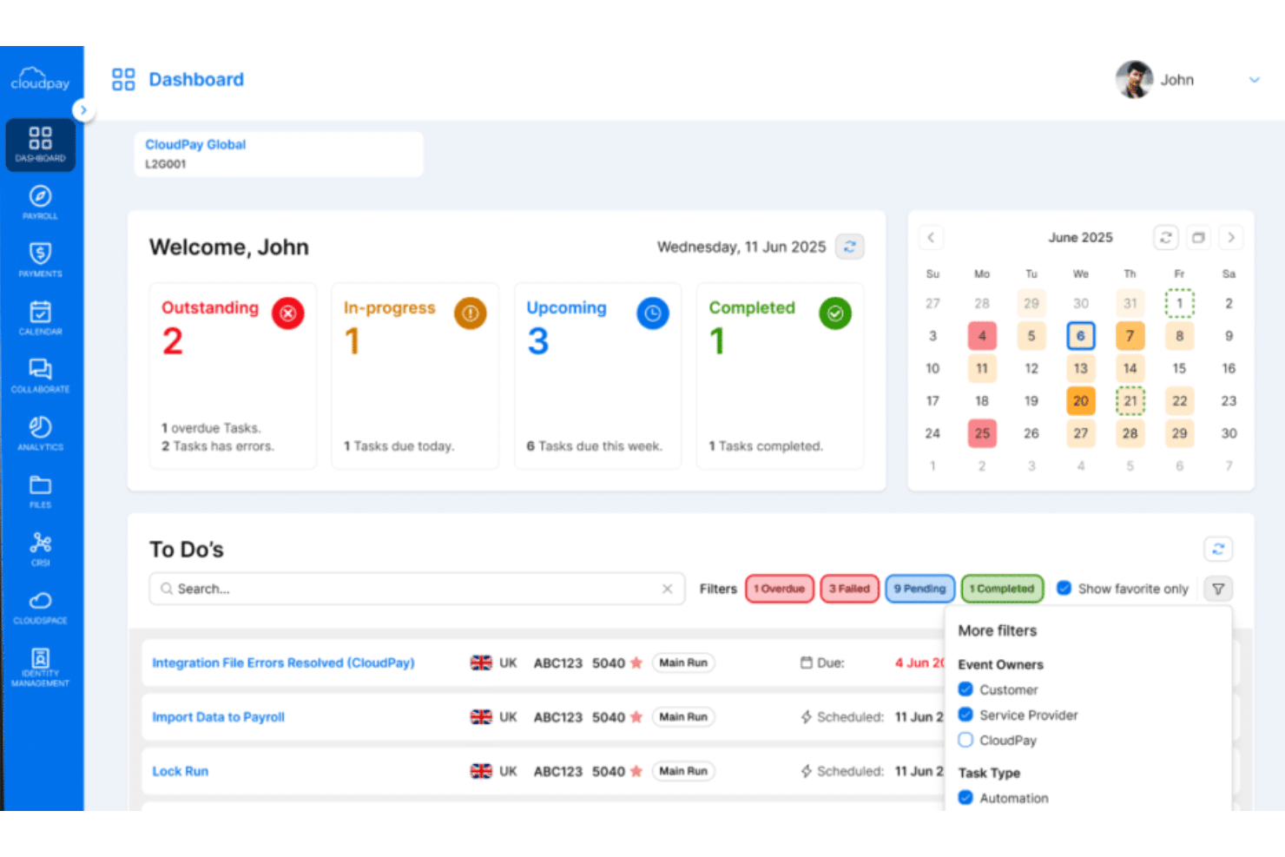Expand the John user menu
Image resolution: width=1285 pixels, height=857 pixels.
tap(1254, 80)
